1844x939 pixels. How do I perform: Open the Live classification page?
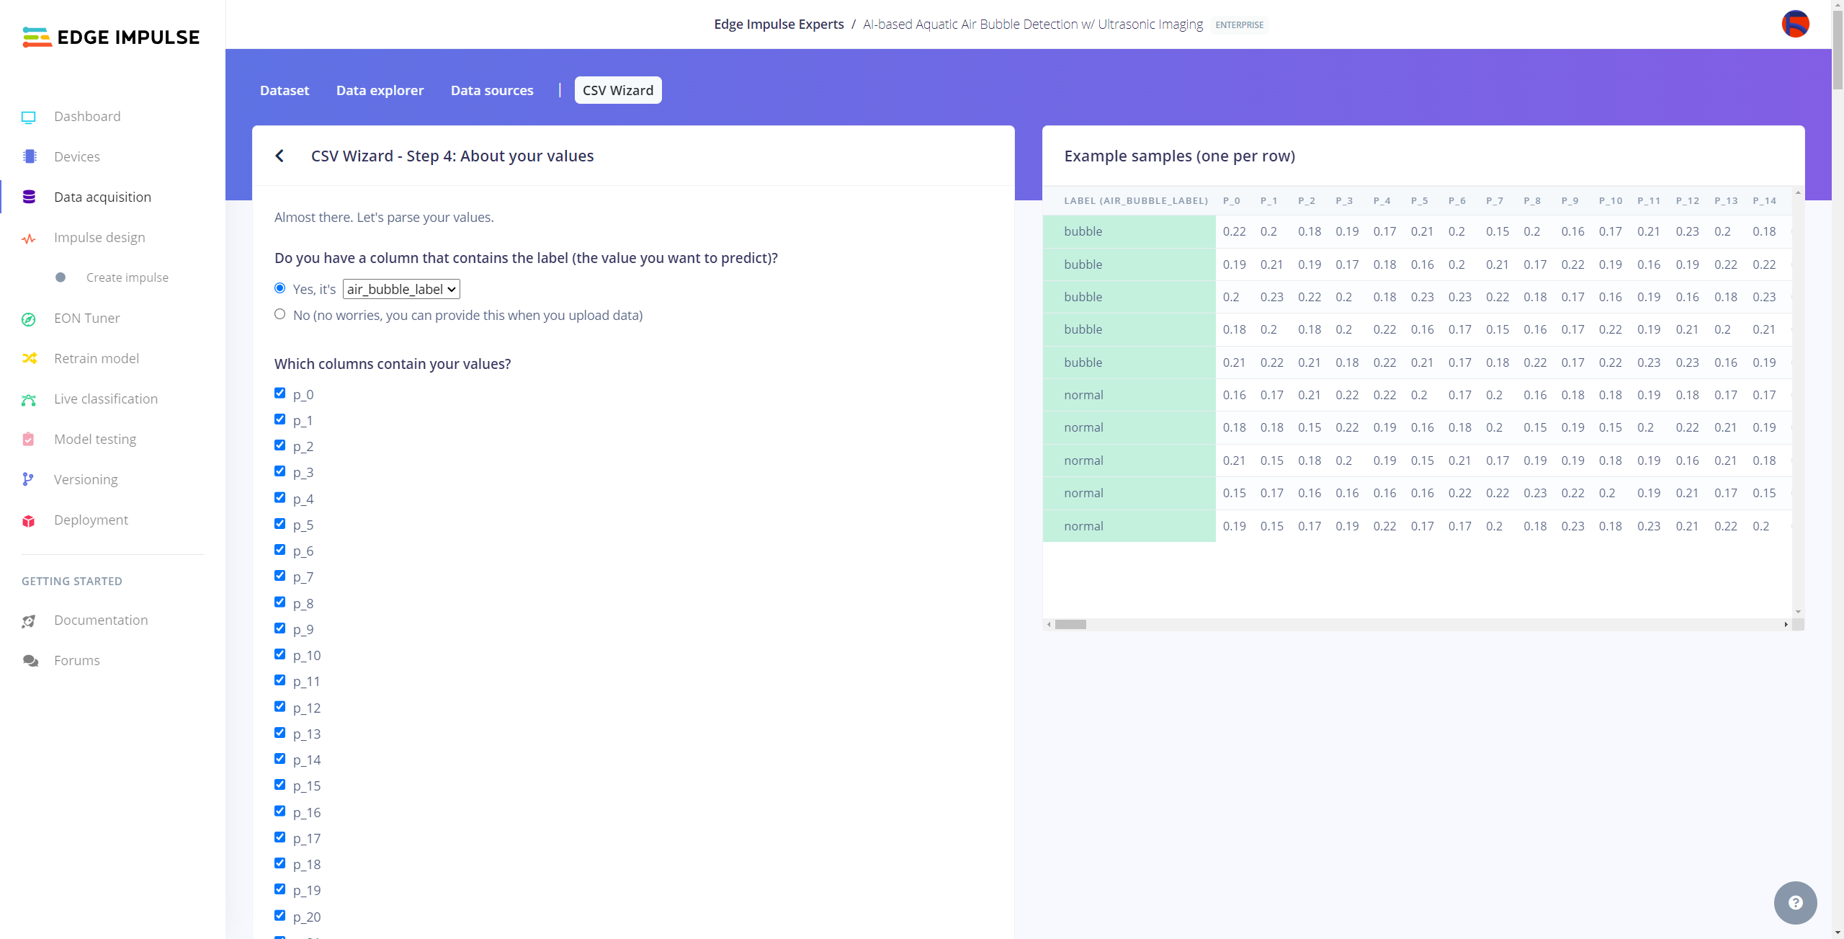coord(106,399)
